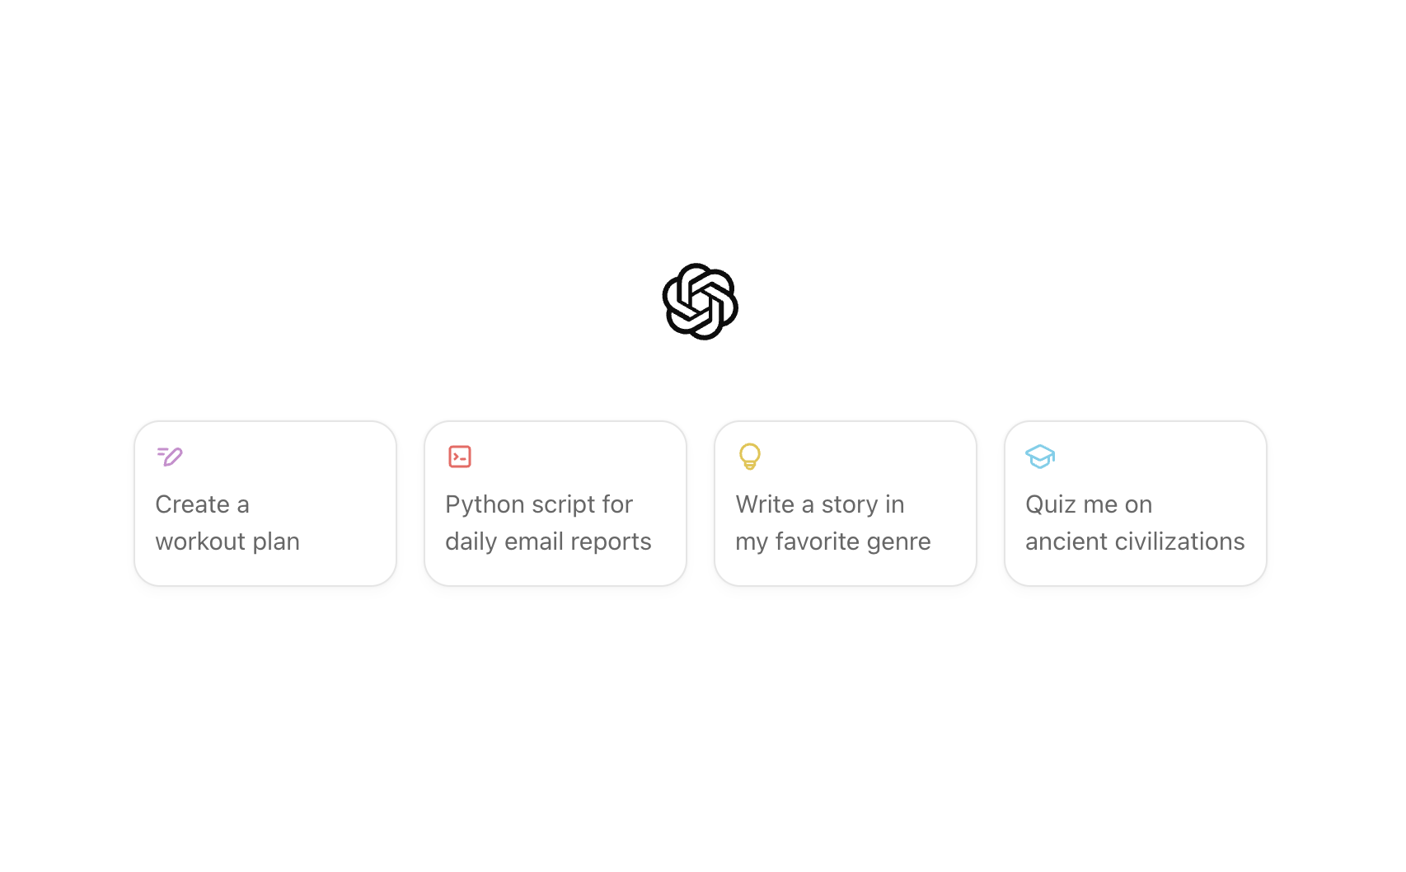
Task: Click the "Write a story in" text
Action: pyautogui.click(x=820, y=504)
